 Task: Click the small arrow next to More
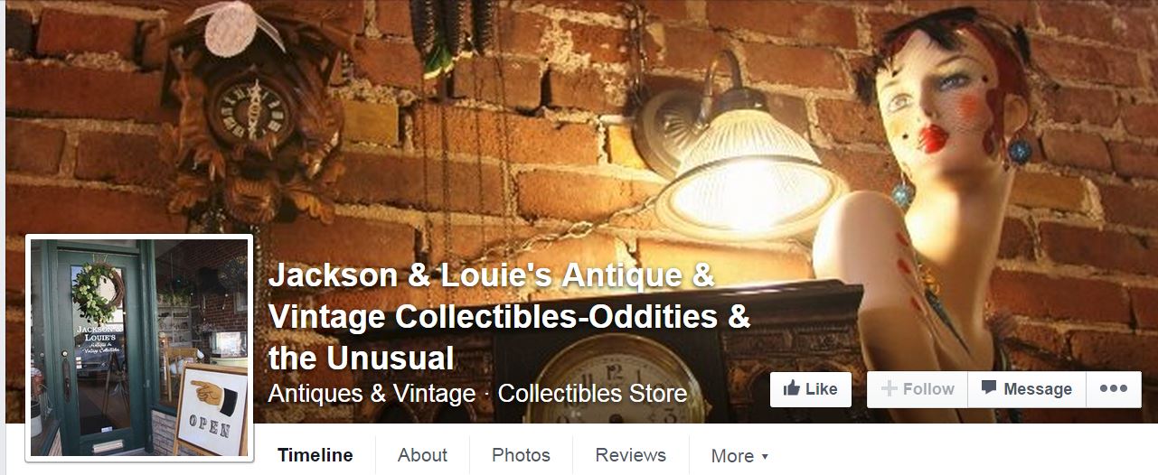coord(765,457)
